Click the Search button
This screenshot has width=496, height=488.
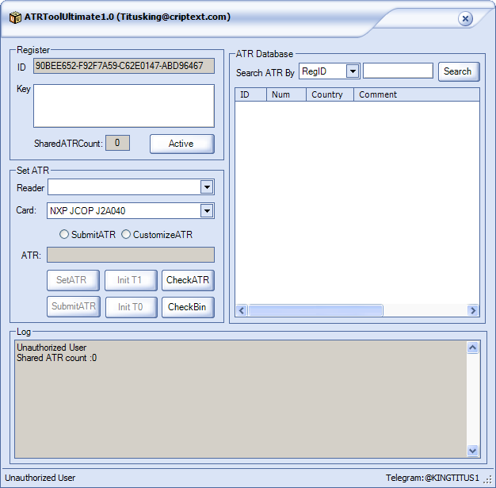pyautogui.click(x=457, y=71)
